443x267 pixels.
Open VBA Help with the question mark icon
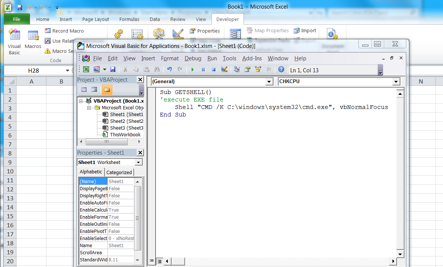click(281, 69)
